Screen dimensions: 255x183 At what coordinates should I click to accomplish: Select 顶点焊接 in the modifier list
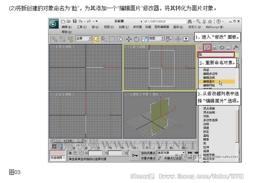click(x=209, y=108)
